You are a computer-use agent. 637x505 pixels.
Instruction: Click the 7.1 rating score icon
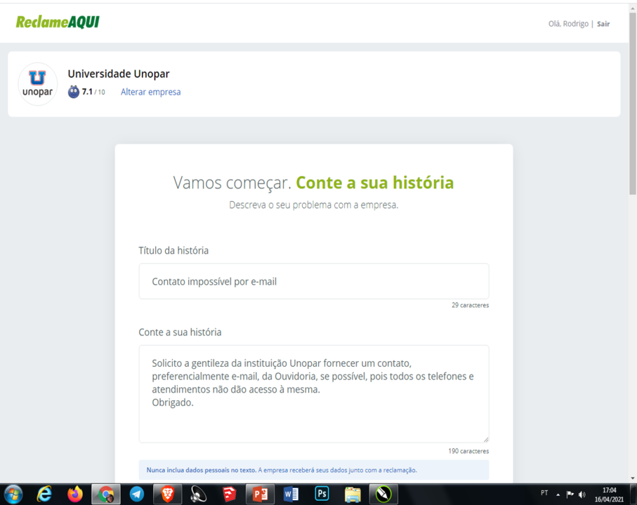[73, 91]
